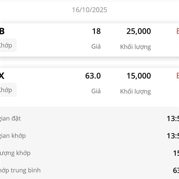The height and width of the screenshot is (179, 179).
Task: Click Khối lượng label under 25,000
Action: click(x=135, y=47)
